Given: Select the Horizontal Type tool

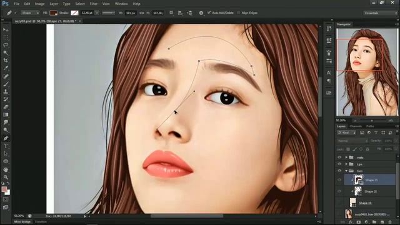Looking at the screenshot, I should [x=6, y=146].
